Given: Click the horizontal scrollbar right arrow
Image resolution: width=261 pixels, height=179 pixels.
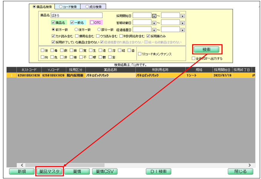Looking at the screenshot, I should point(250,165).
